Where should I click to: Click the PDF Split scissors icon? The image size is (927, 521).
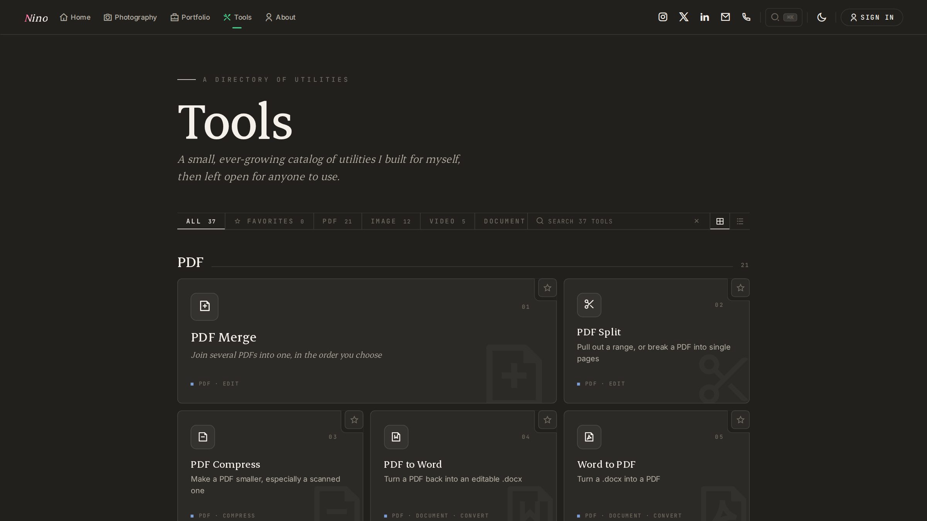coord(589,305)
